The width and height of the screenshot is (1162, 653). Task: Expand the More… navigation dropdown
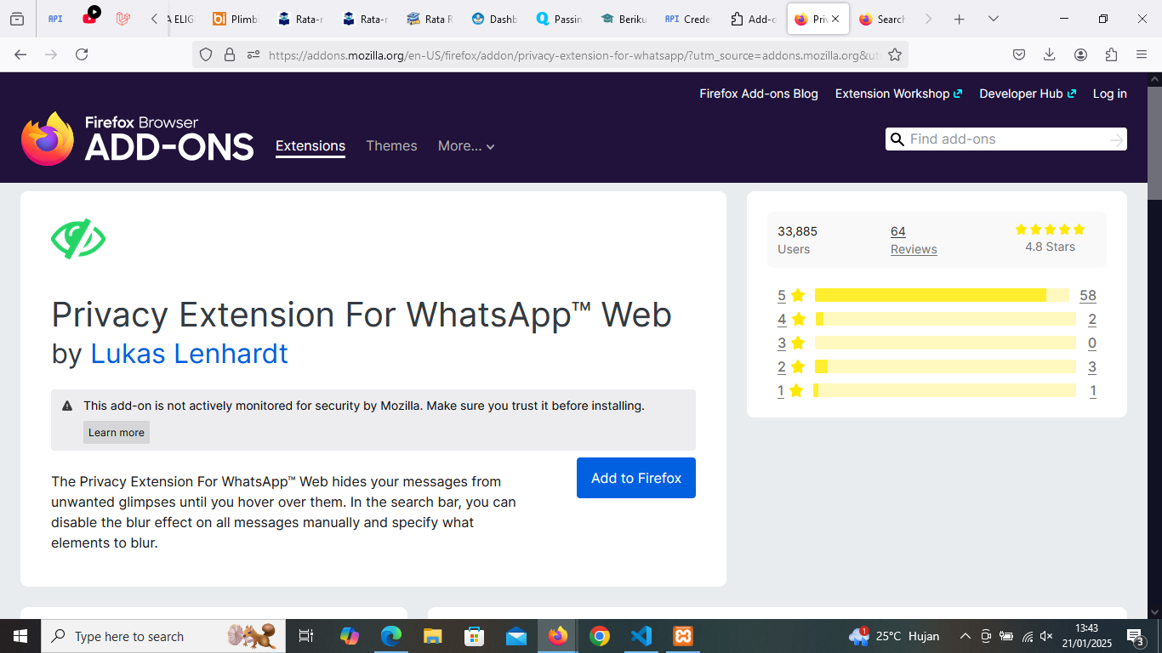point(466,146)
